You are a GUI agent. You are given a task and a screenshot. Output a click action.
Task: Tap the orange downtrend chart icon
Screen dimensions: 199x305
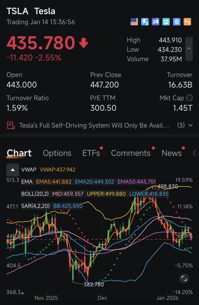click(187, 22)
